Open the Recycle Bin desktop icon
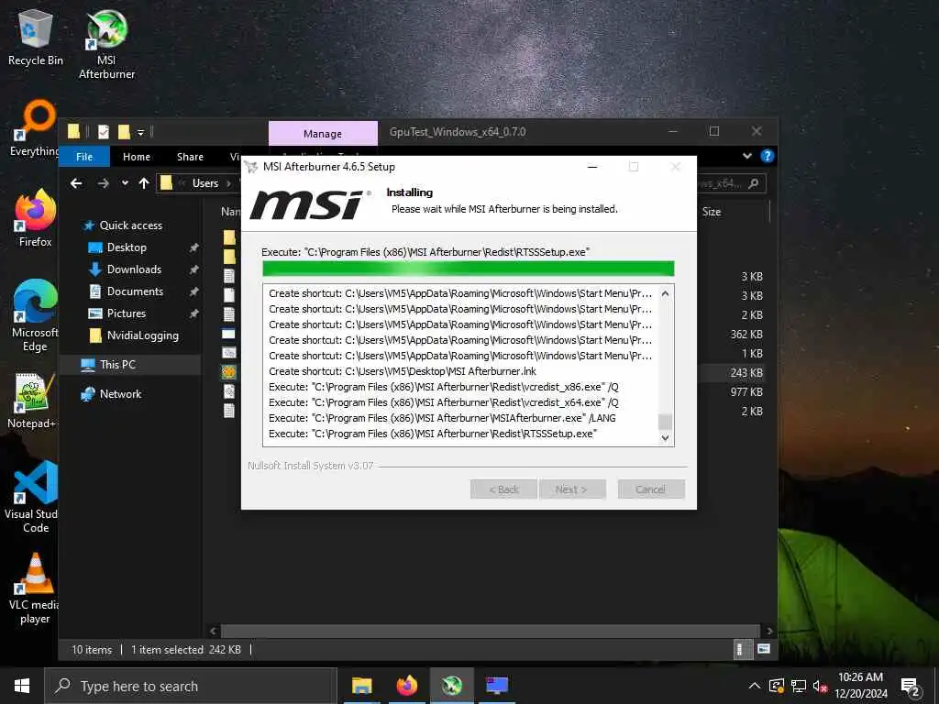 pyautogui.click(x=35, y=37)
